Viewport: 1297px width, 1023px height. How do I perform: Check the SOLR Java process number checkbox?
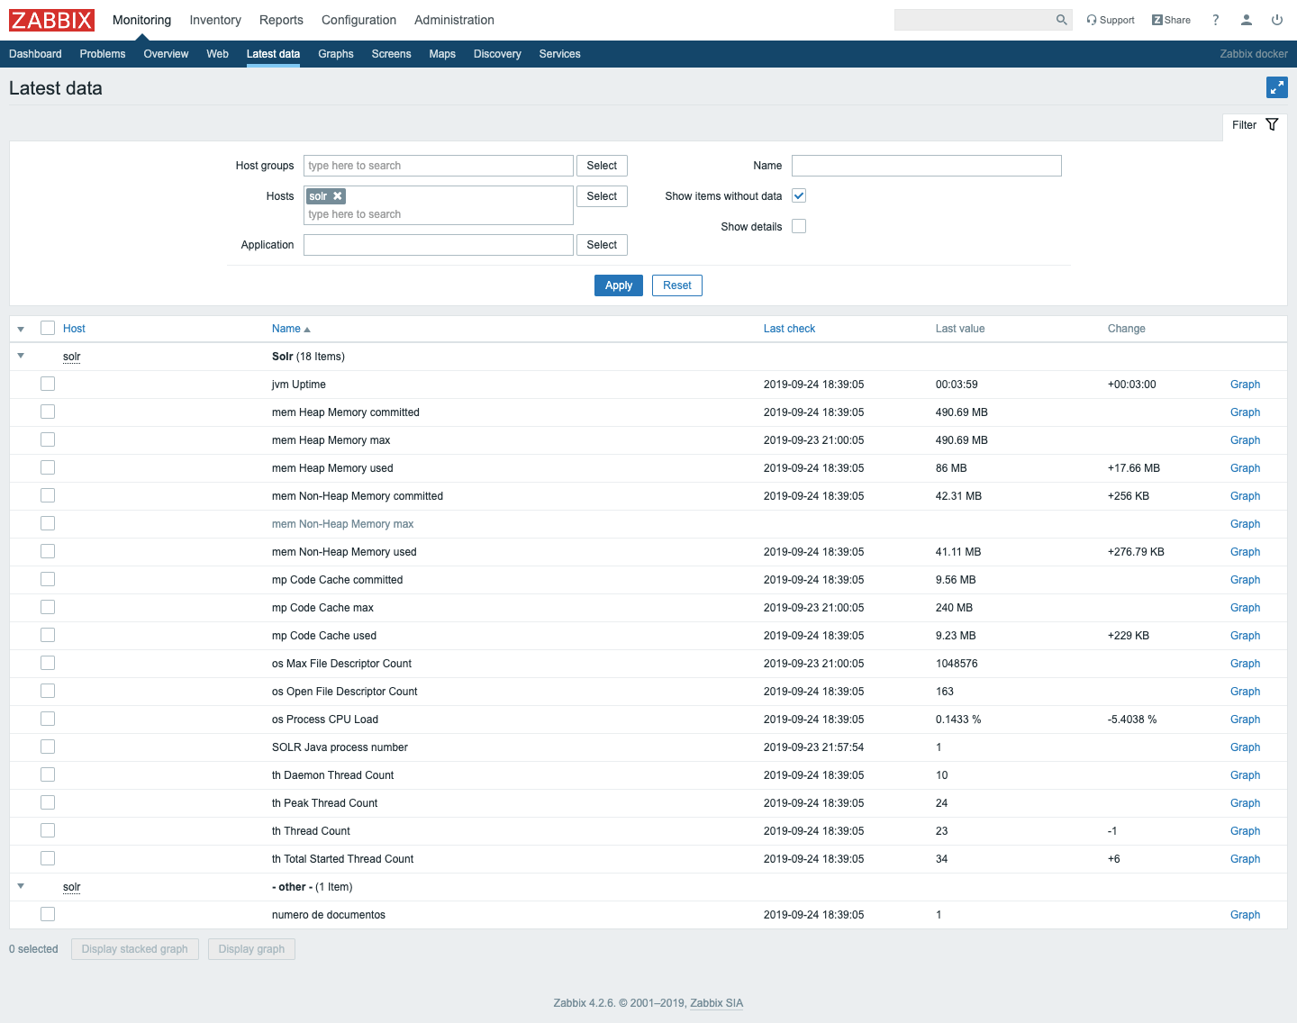coord(48,747)
